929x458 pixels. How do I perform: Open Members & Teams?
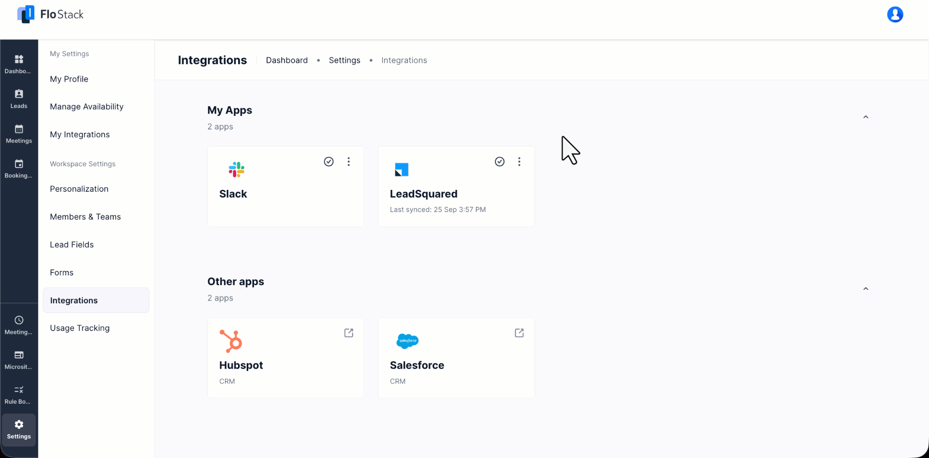(85, 217)
